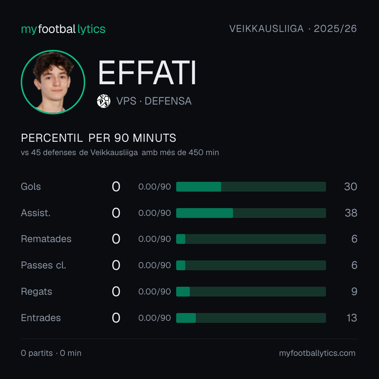Click the Veikkausliiga 2025/26 season label
This screenshot has height=379, width=379.
click(x=293, y=29)
